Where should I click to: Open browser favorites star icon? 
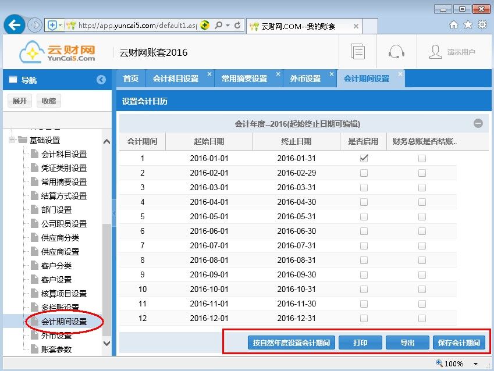[x=468, y=25]
